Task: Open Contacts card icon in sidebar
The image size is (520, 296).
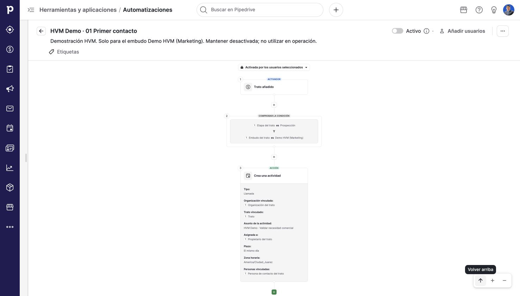Action: [10, 148]
